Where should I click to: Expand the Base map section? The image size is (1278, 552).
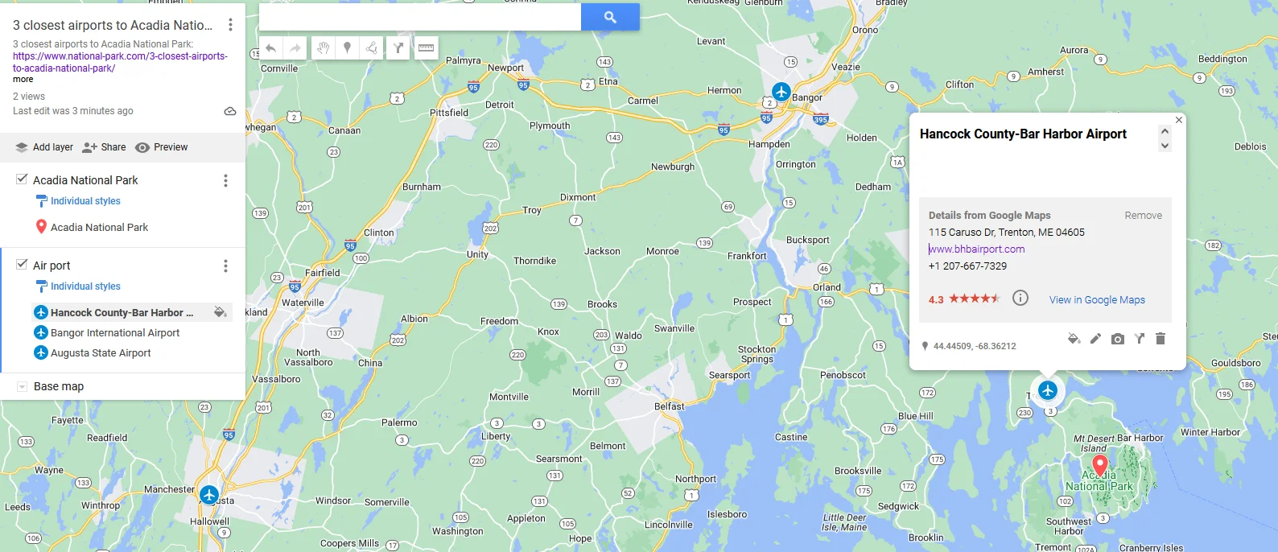[22, 386]
